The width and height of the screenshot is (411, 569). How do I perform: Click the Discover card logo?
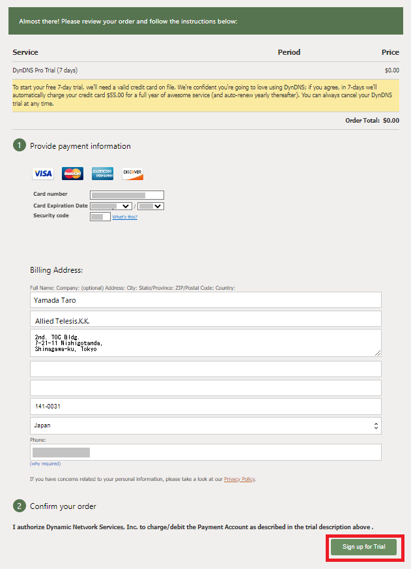pos(132,174)
